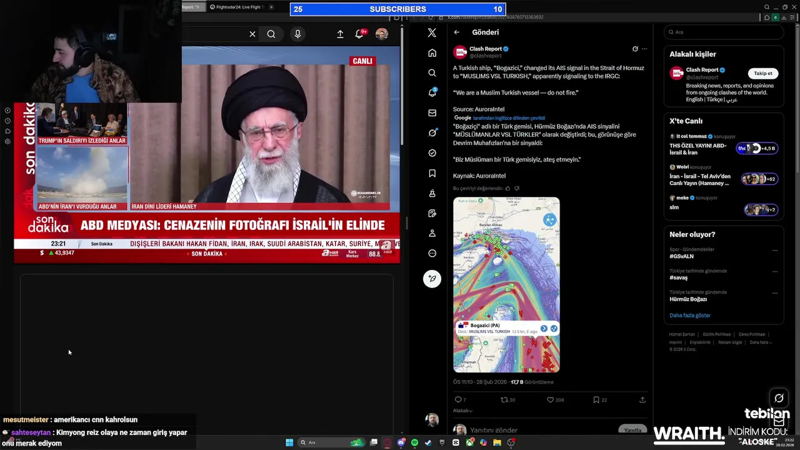Open X profile icon in sidebar
The height and width of the screenshot is (450, 800).
[x=432, y=233]
